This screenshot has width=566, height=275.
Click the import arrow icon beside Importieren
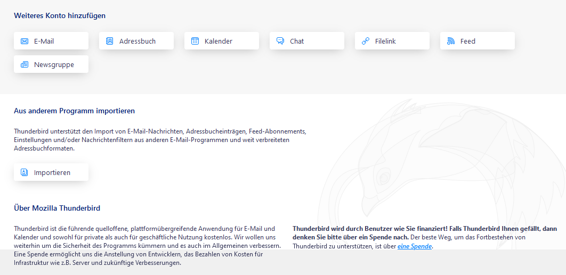coord(25,172)
